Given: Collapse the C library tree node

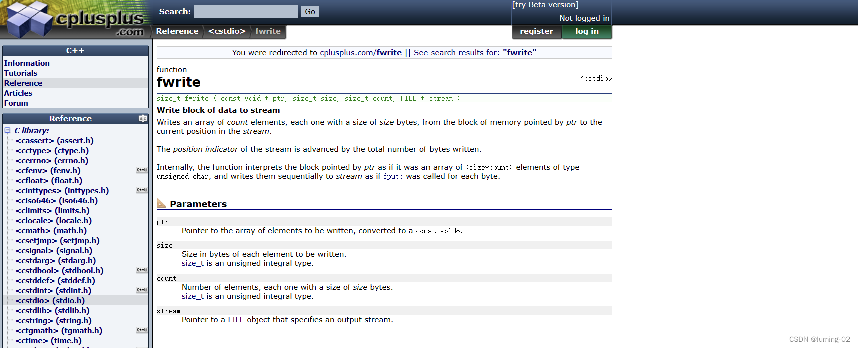Looking at the screenshot, I should pos(8,130).
